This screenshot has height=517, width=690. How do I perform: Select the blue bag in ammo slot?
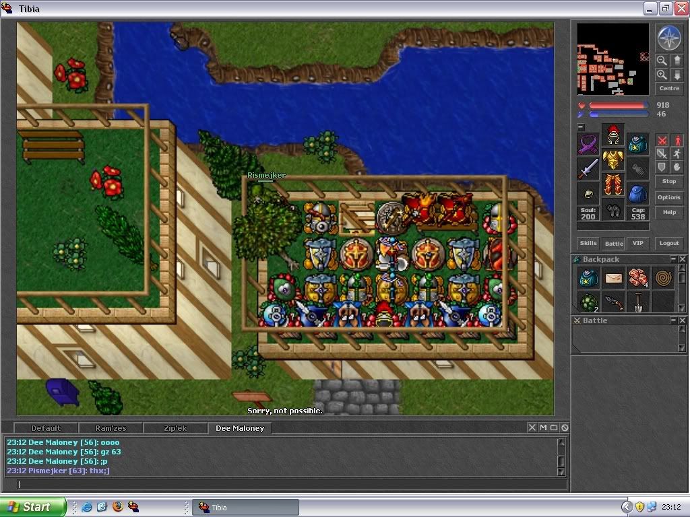(x=637, y=193)
